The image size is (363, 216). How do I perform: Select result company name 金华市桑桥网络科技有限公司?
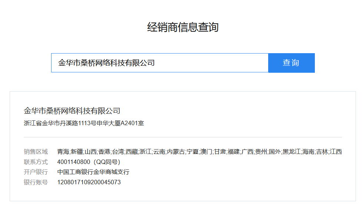coord(72,111)
